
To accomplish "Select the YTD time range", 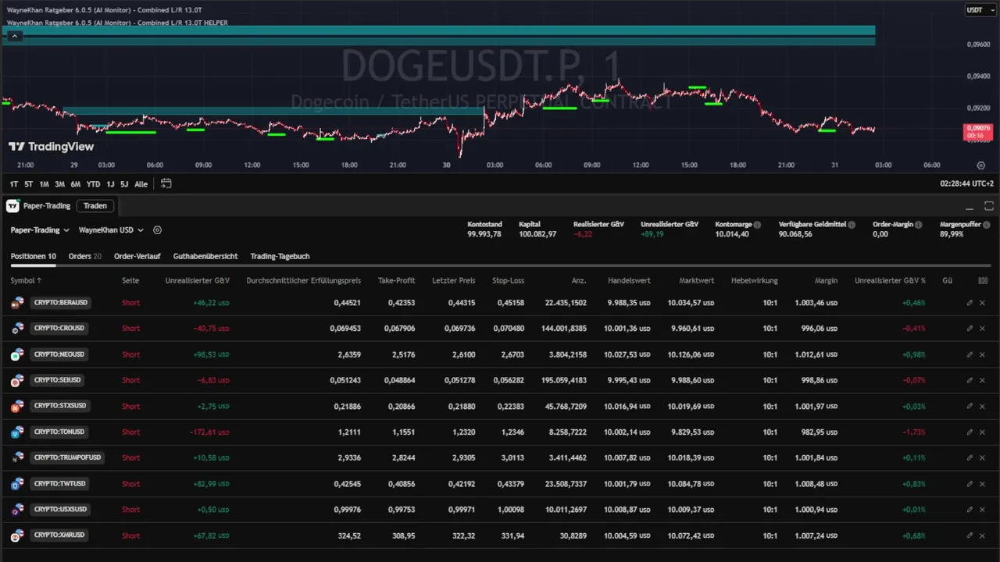I will click(93, 184).
